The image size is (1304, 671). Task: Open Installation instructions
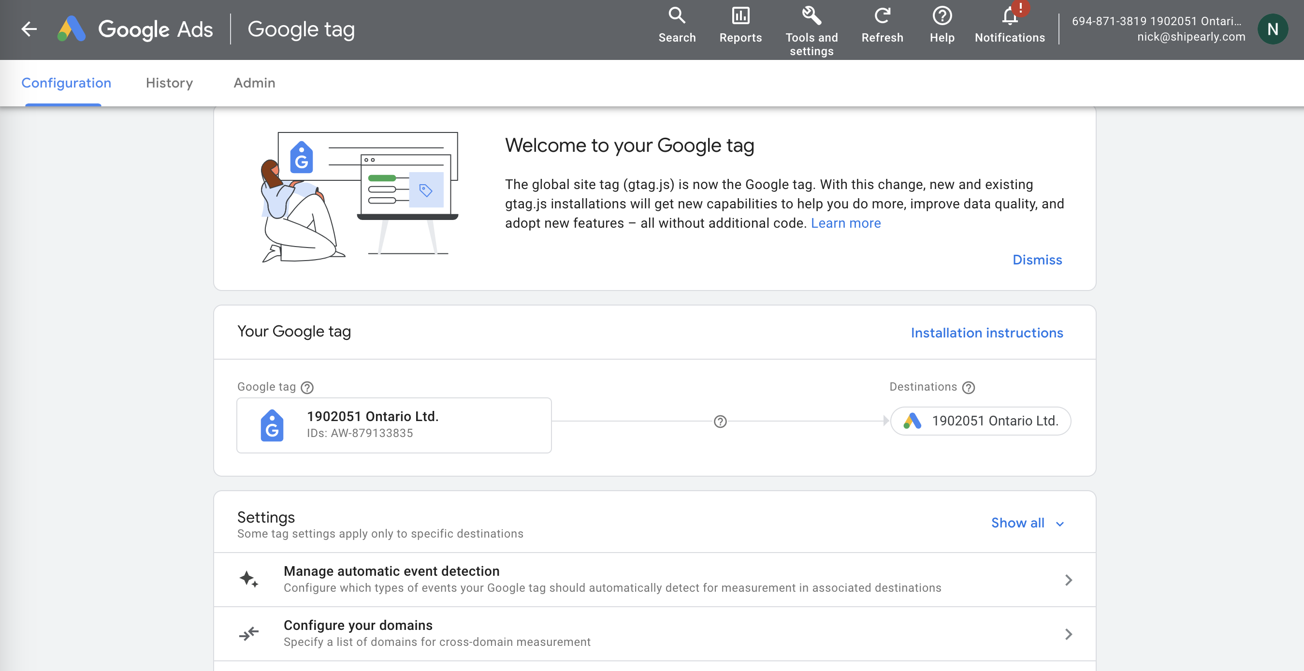point(986,333)
